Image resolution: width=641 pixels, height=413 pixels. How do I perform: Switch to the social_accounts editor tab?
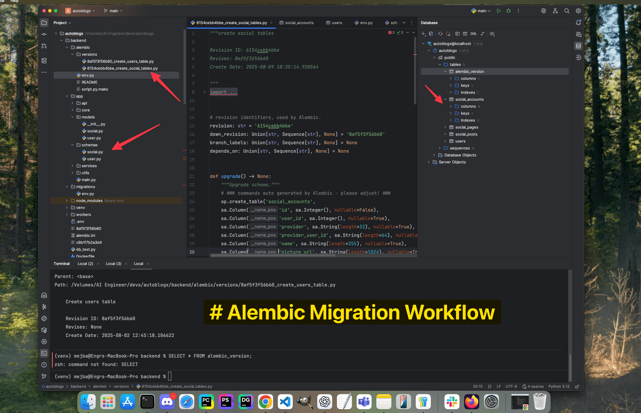click(296, 23)
